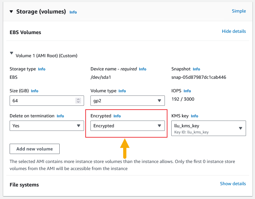Open the Encrypted dropdown
Image resolution: width=255 pixels, height=199 pixels.
127,126
